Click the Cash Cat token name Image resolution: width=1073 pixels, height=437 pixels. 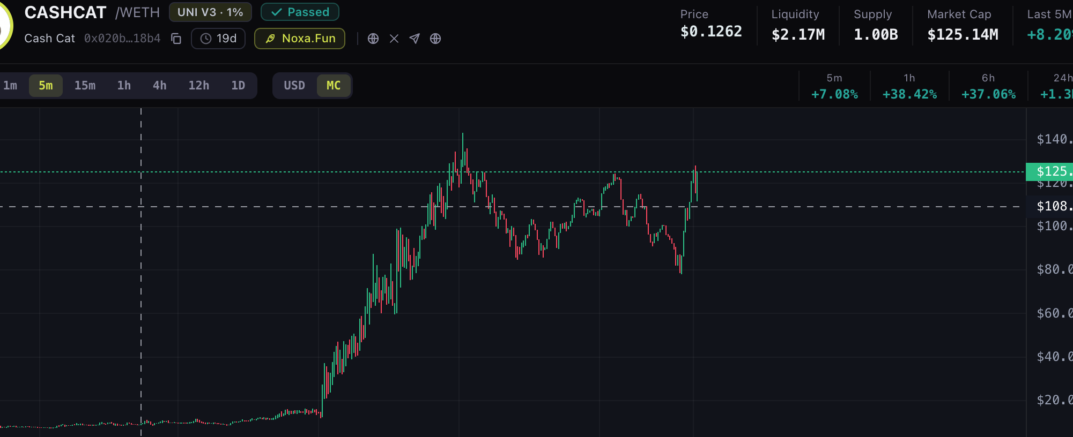point(50,39)
